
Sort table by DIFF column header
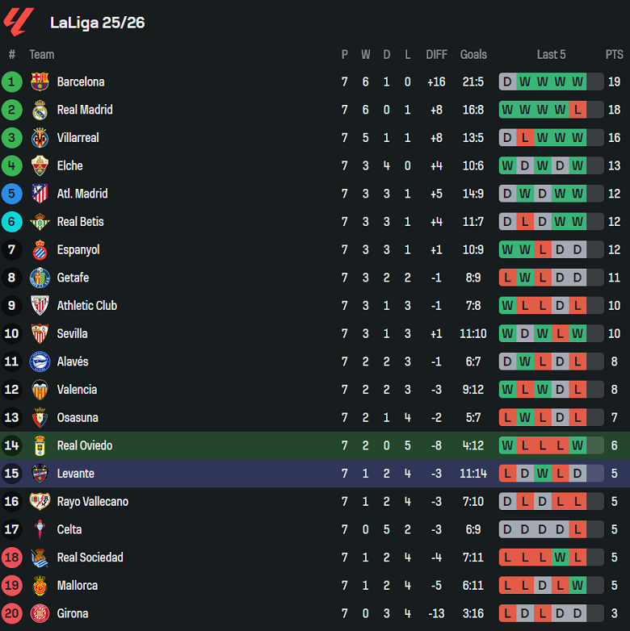pos(436,55)
